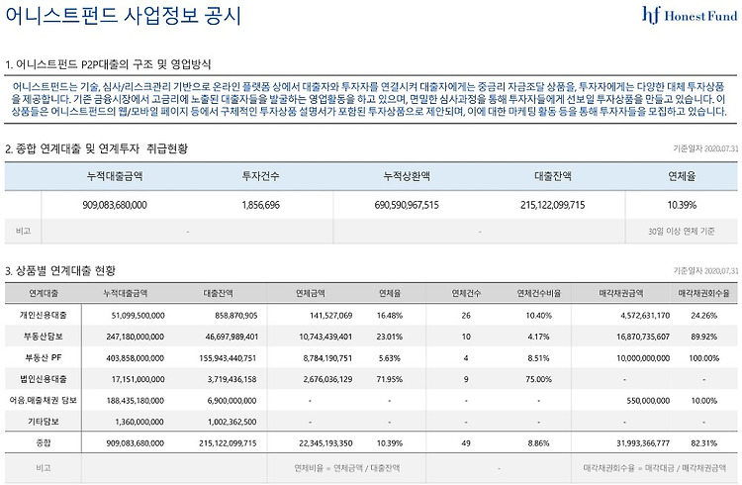Click the 연계대출 column header
742x485 pixels.
point(44,293)
